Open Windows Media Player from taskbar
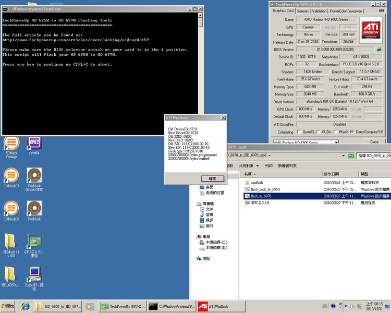Image resolution: width=391 pixels, height=313 pixels. [x=89, y=306]
